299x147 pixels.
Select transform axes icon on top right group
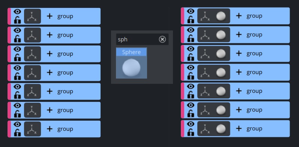(205, 16)
